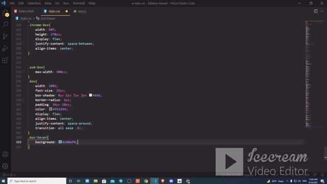Open the blue background color swatch
327x184 pixels.
click(x=60, y=142)
